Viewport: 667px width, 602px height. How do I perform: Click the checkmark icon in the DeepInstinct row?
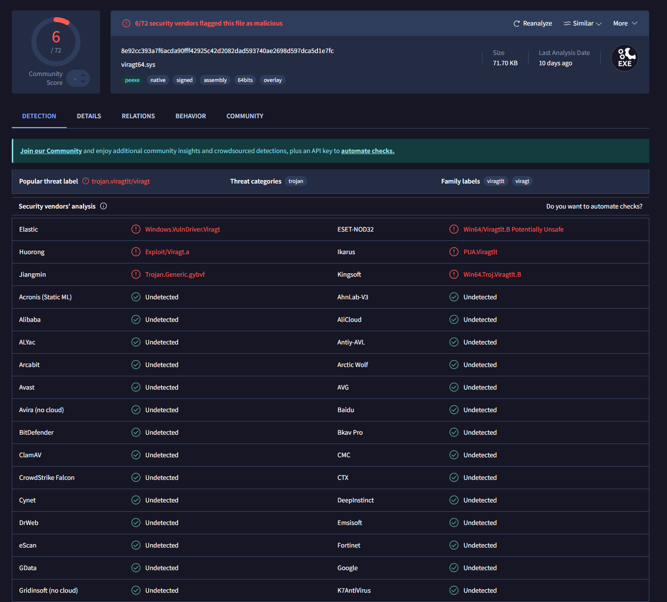point(454,500)
